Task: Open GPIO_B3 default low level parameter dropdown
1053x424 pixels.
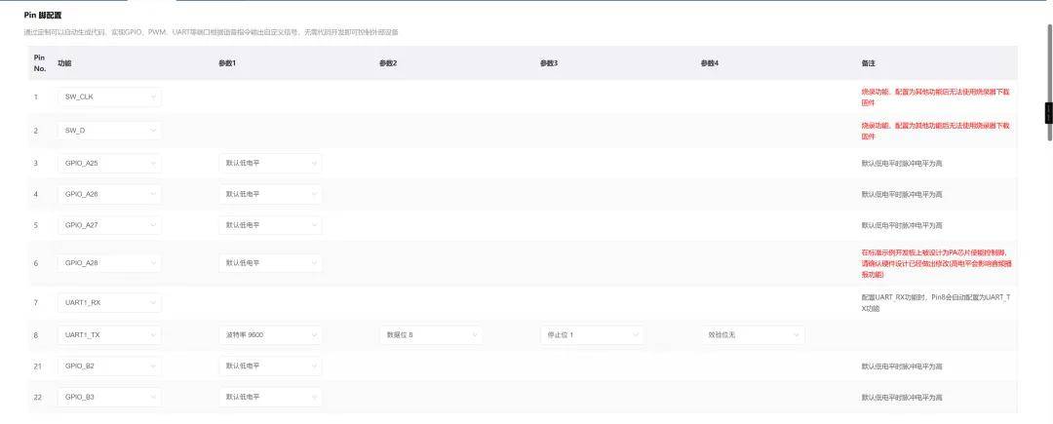Action: [270, 397]
